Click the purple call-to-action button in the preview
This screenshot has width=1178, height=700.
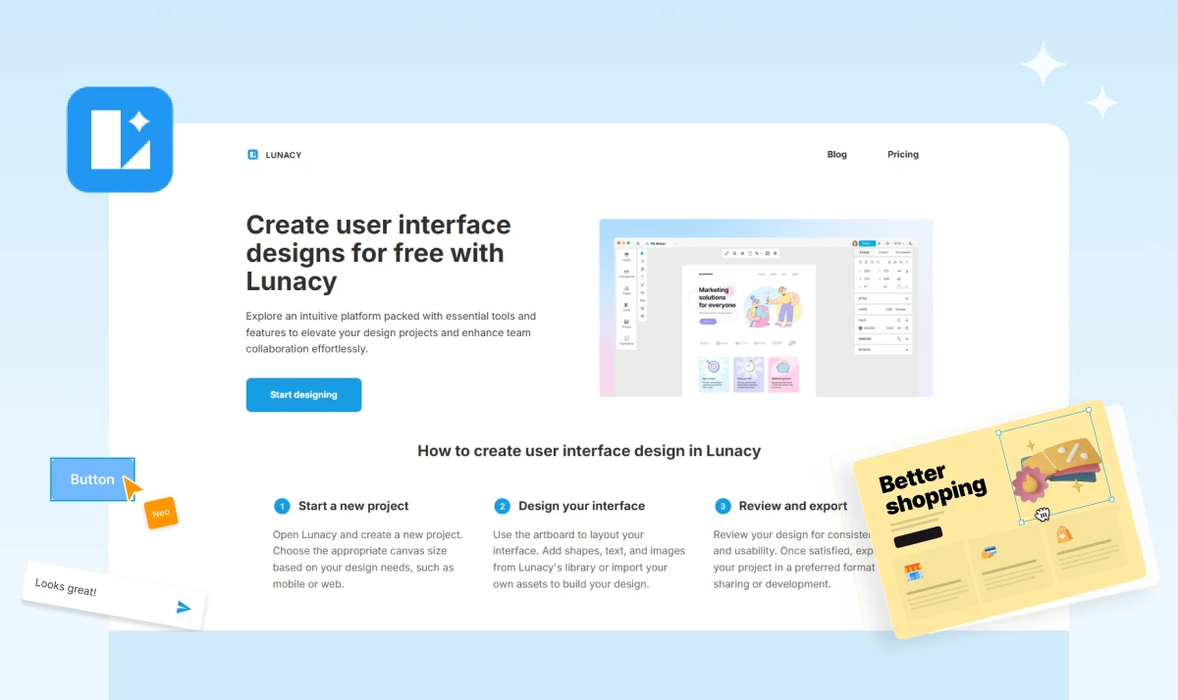coord(708,321)
